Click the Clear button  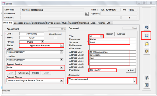click(46, 73)
